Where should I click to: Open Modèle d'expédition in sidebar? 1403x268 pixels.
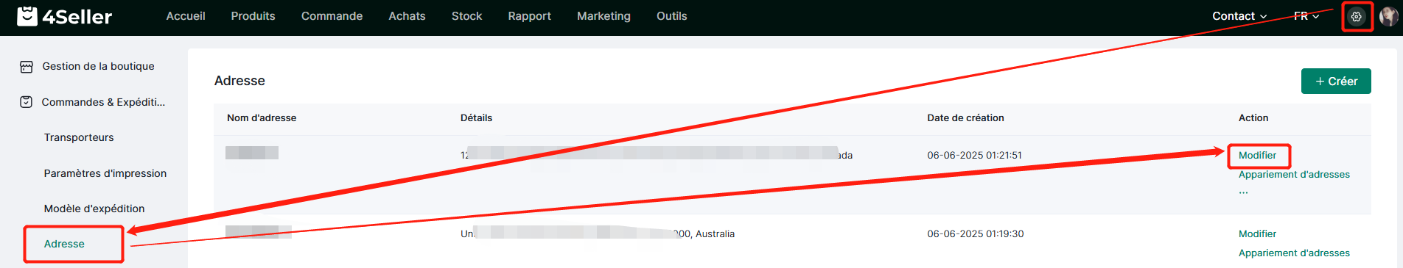94,209
